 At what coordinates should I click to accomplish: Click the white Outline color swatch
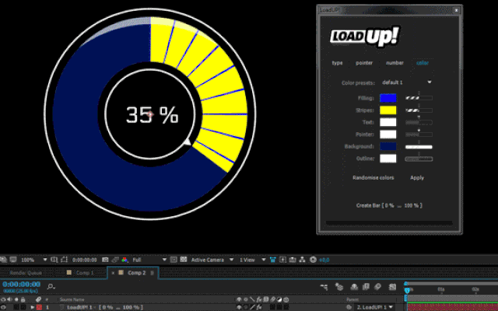tap(388, 159)
